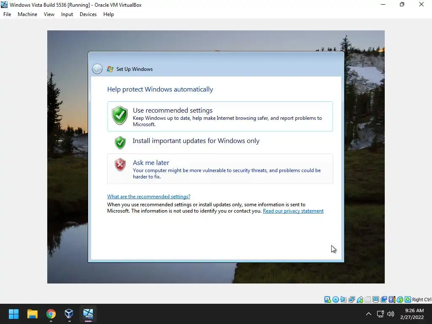Open the Input menu
This screenshot has height=324, width=432.
pyautogui.click(x=67, y=14)
